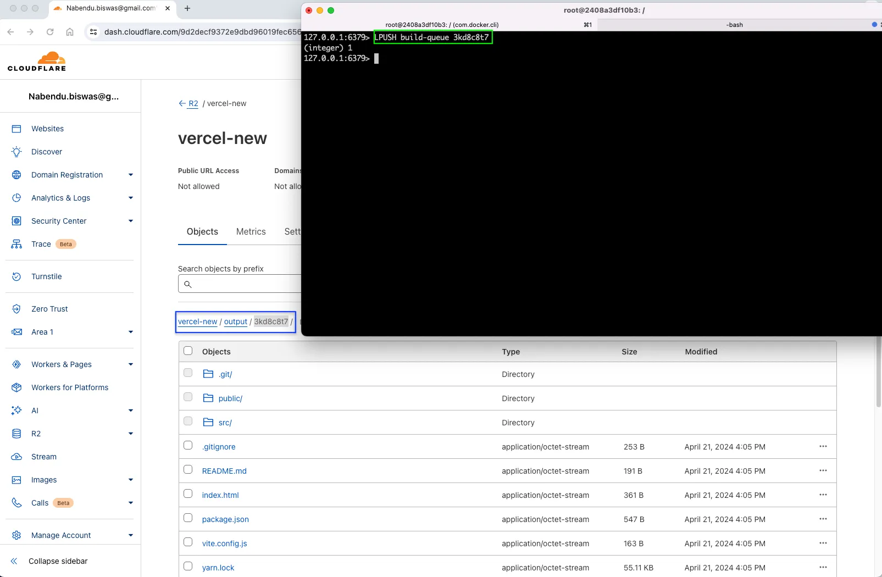This screenshot has height=577, width=882.
Task: Click the Domain Registration globe icon
Action: point(16,175)
